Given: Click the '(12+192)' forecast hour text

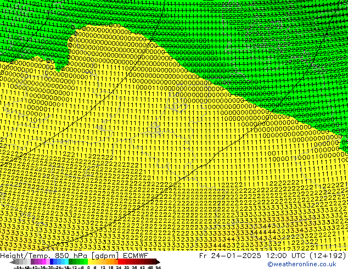Looking at the screenshot, I should coord(327,256).
